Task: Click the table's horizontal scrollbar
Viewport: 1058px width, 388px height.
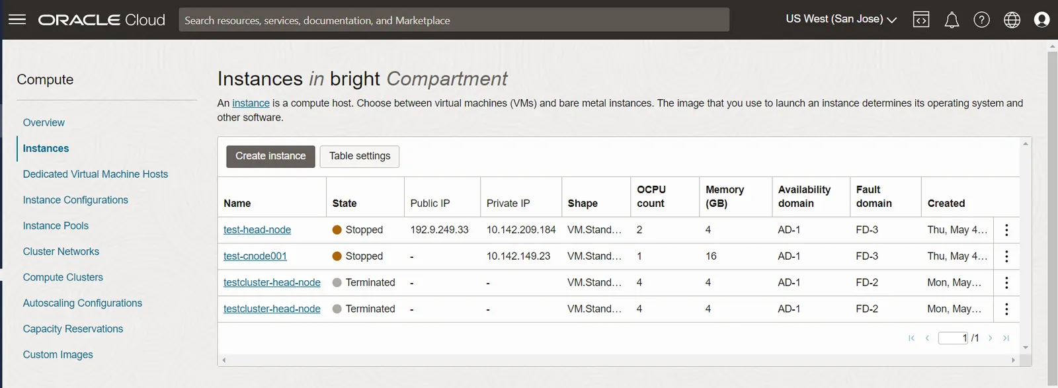Action: tap(618, 360)
